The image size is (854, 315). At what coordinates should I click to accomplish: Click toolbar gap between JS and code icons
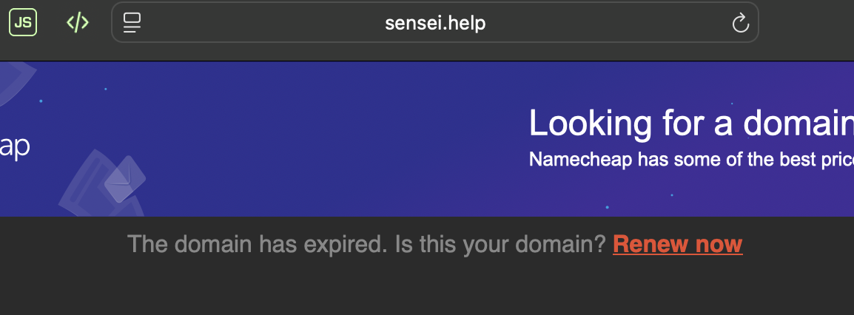click(x=50, y=23)
